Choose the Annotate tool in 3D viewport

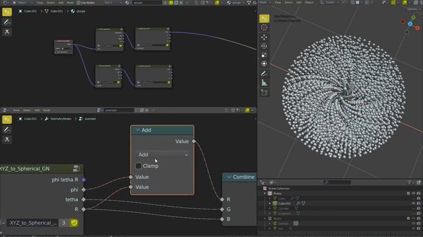264,74
